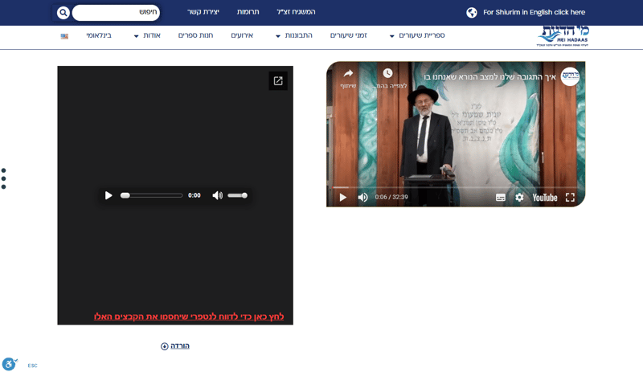Viewport: 643px width, 372px height.
Task: Click the Mei Hadaas logo
Action: (x=563, y=36)
